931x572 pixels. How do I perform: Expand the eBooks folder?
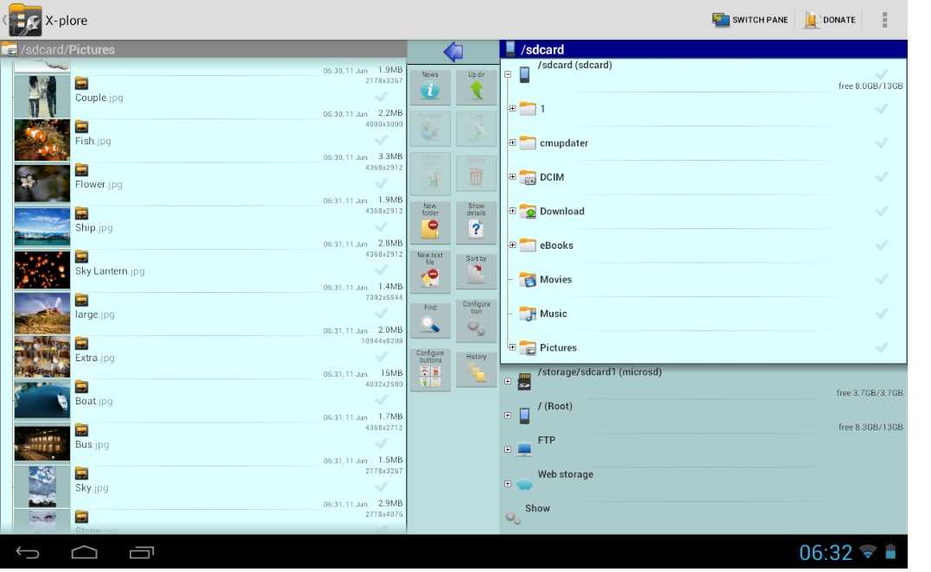coord(512,245)
